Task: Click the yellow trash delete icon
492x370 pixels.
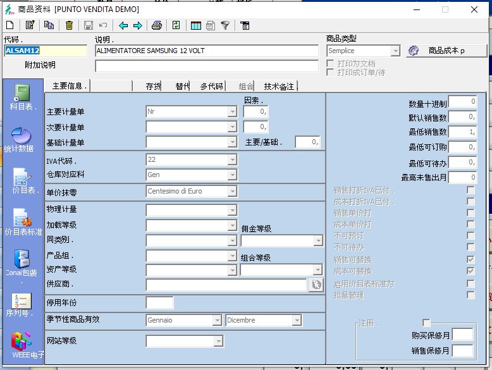Action: (69, 25)
